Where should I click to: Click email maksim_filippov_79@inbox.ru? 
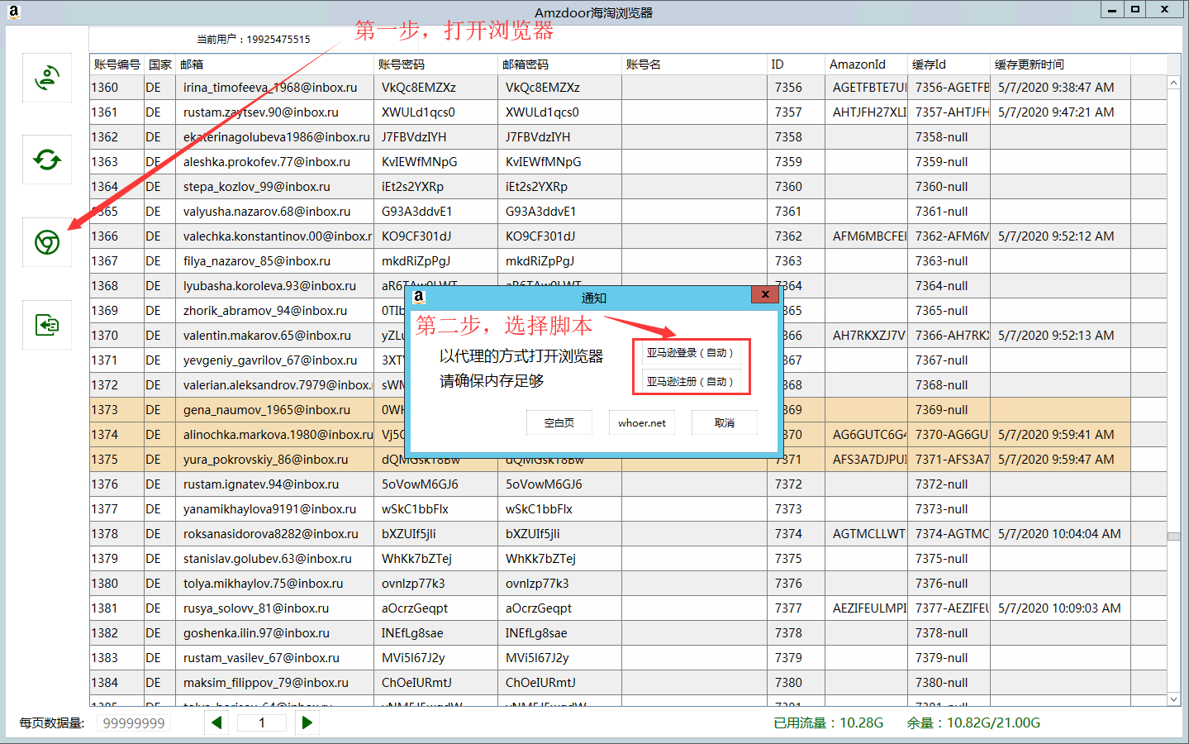click(x=266, y=683)
